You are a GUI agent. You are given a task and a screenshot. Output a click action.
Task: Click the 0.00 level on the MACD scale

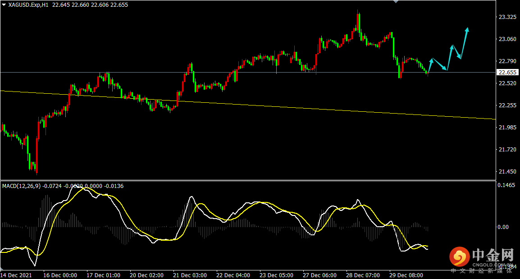[x=503, y=227]
